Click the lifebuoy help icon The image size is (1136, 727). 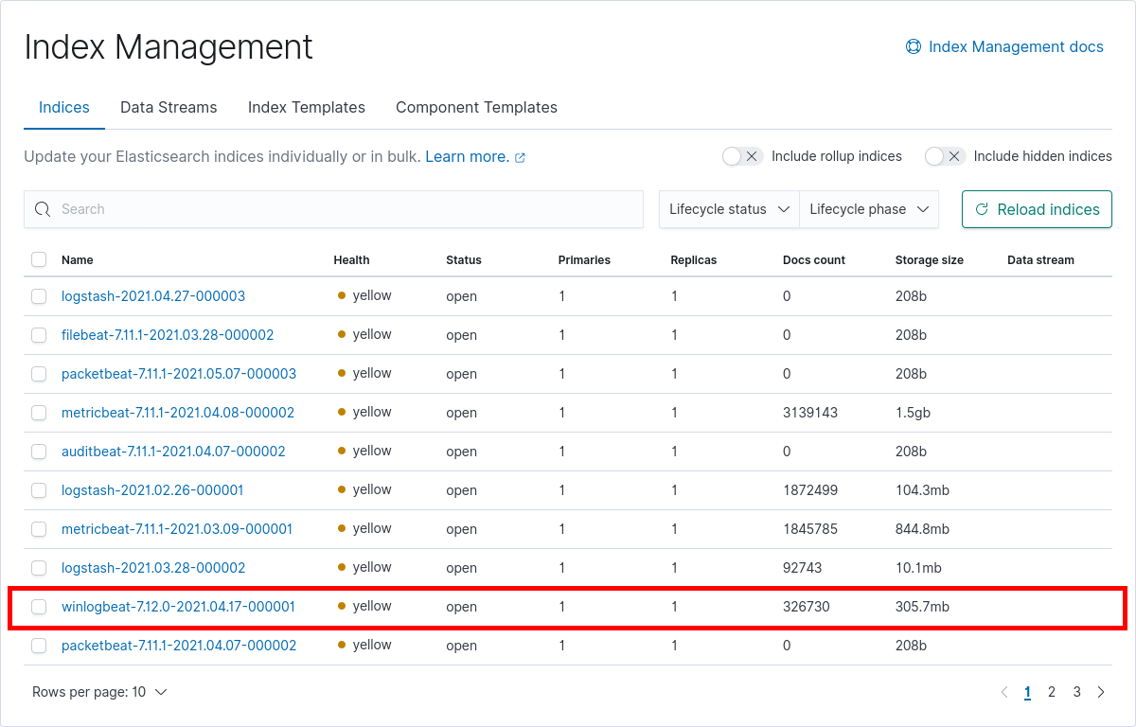click(914, 46)
